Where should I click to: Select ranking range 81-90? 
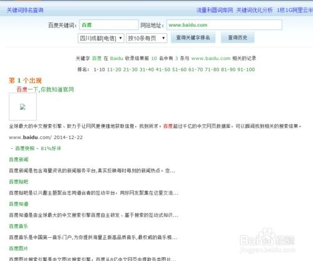coord(228,69)
